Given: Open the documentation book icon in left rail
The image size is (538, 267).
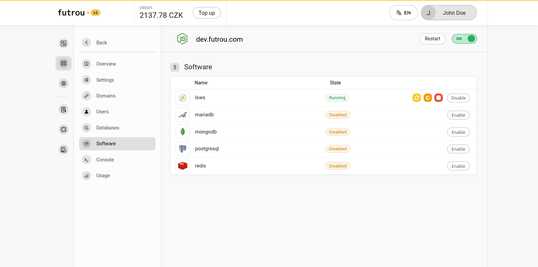Looking at the screenshot, I should coord(64,150).
